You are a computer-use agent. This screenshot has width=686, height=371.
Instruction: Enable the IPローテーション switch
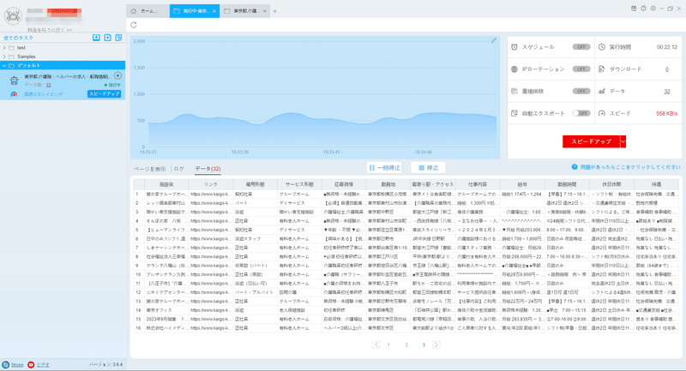581,69
